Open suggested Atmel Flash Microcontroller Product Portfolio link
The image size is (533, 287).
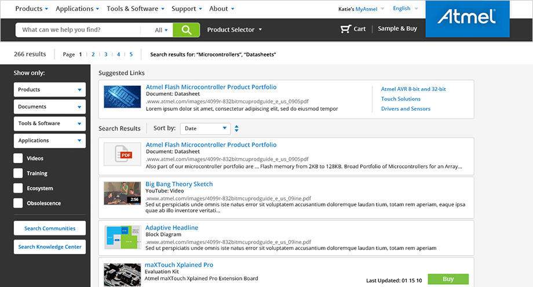click(211, 87)
